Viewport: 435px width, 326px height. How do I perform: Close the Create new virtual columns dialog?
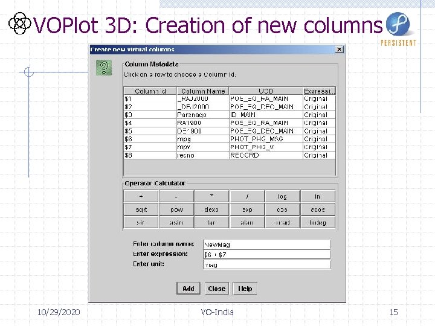point(339,50)
